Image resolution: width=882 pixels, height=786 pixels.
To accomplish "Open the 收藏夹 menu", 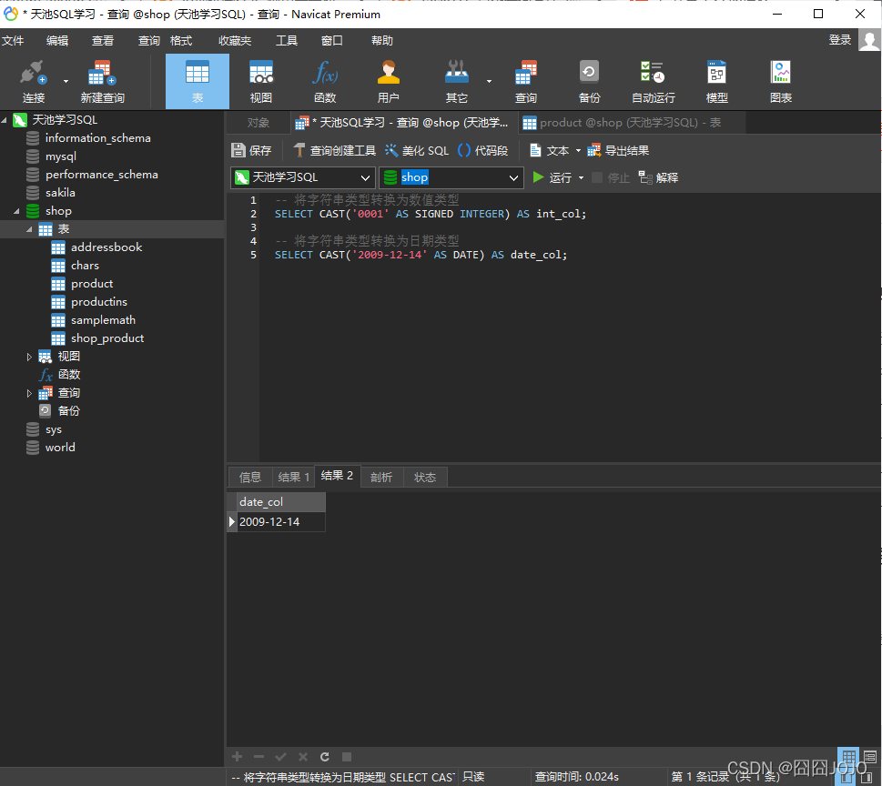I will (235, 40).
